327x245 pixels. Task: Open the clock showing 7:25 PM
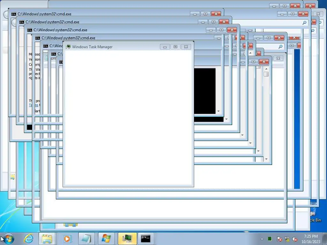click(x=311, y=239)
